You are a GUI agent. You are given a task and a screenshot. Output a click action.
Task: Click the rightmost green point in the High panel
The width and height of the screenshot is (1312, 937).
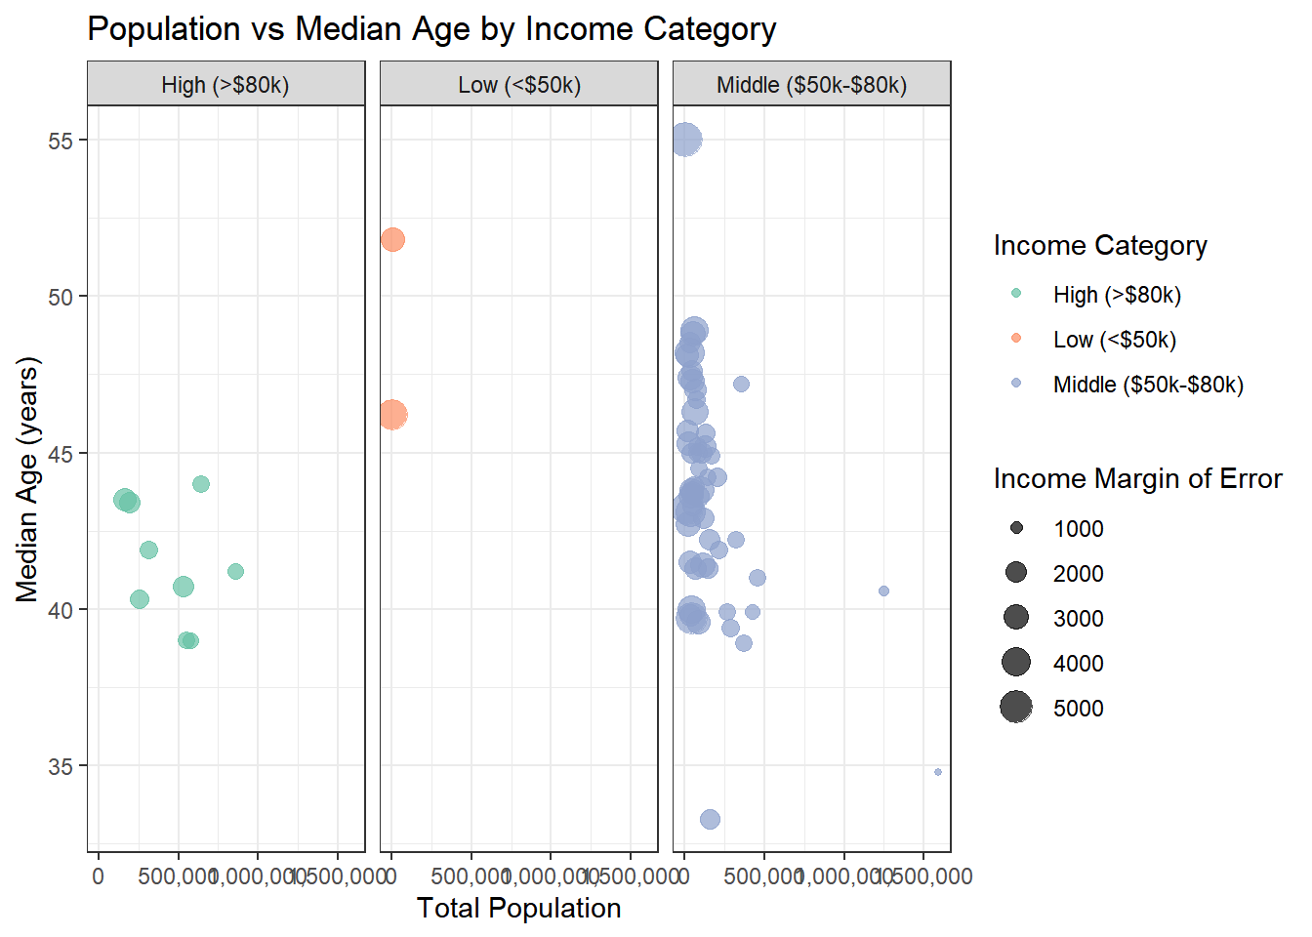pos(235,571)
